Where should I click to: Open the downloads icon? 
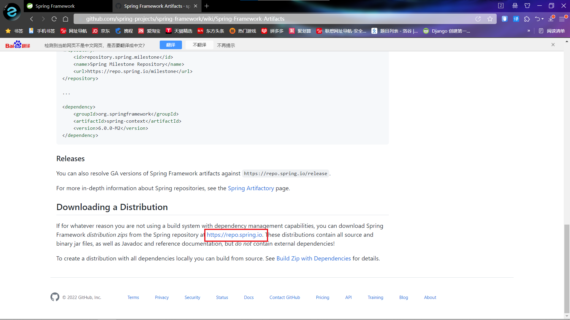tap(551, 18)
